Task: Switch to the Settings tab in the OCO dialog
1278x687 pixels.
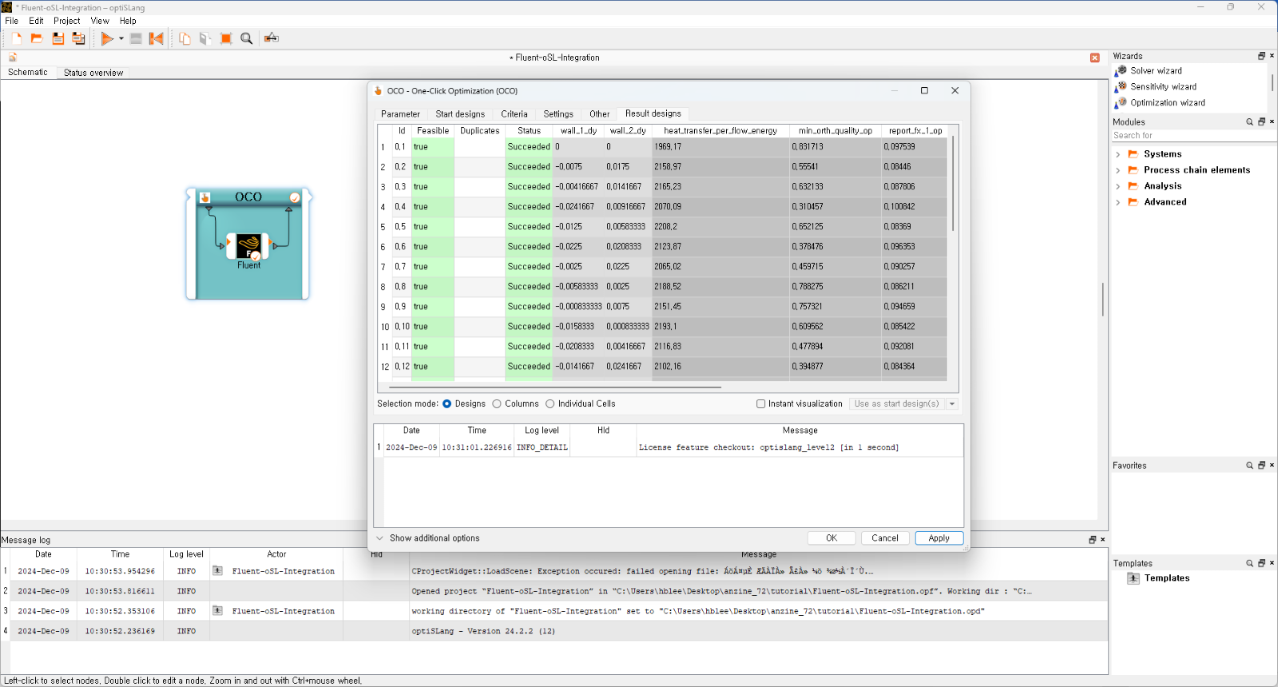Action: coord(558,114)
